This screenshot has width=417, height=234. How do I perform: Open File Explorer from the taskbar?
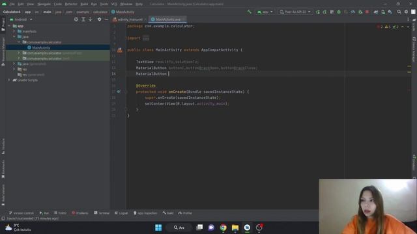coord(235,227)
